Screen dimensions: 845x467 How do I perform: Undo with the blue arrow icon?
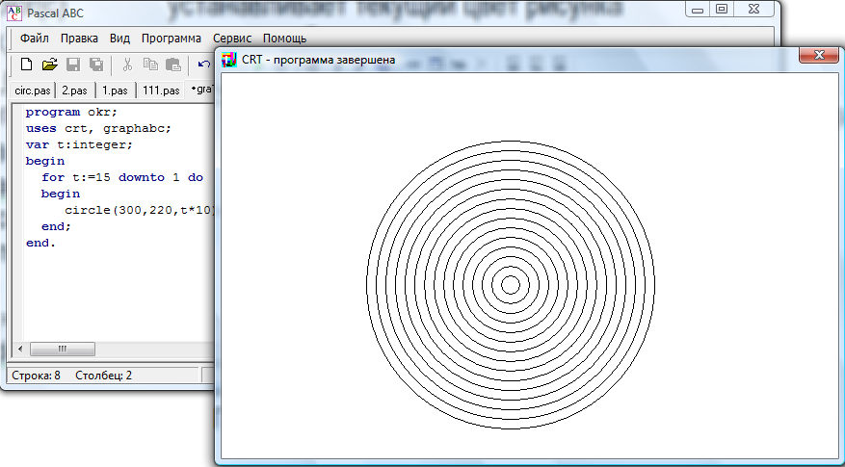pyautogui.click(x=203, y=65)
